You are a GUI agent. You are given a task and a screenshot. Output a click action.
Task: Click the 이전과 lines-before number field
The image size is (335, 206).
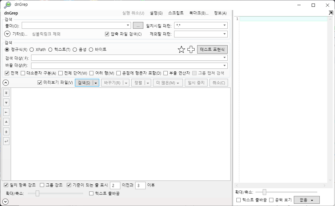pyautogui.click(x=115, y=185)
